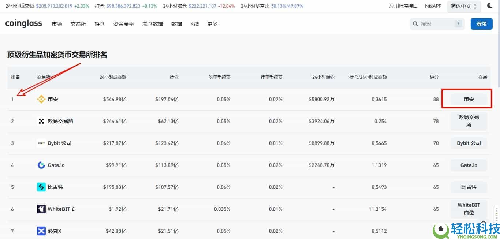Open the 下载APP link
This screenshot has height=239, width=500.
tap(432, 5)
